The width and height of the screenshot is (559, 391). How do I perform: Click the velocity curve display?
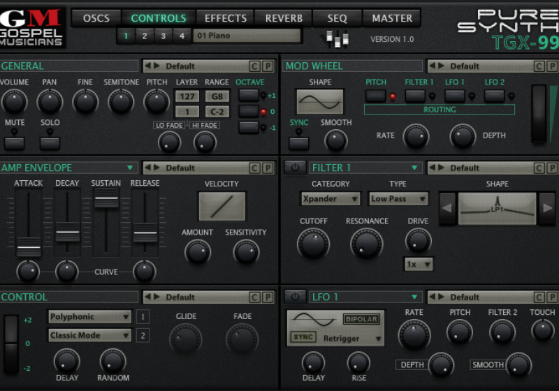pyautogui.click(x=222, y=206)
